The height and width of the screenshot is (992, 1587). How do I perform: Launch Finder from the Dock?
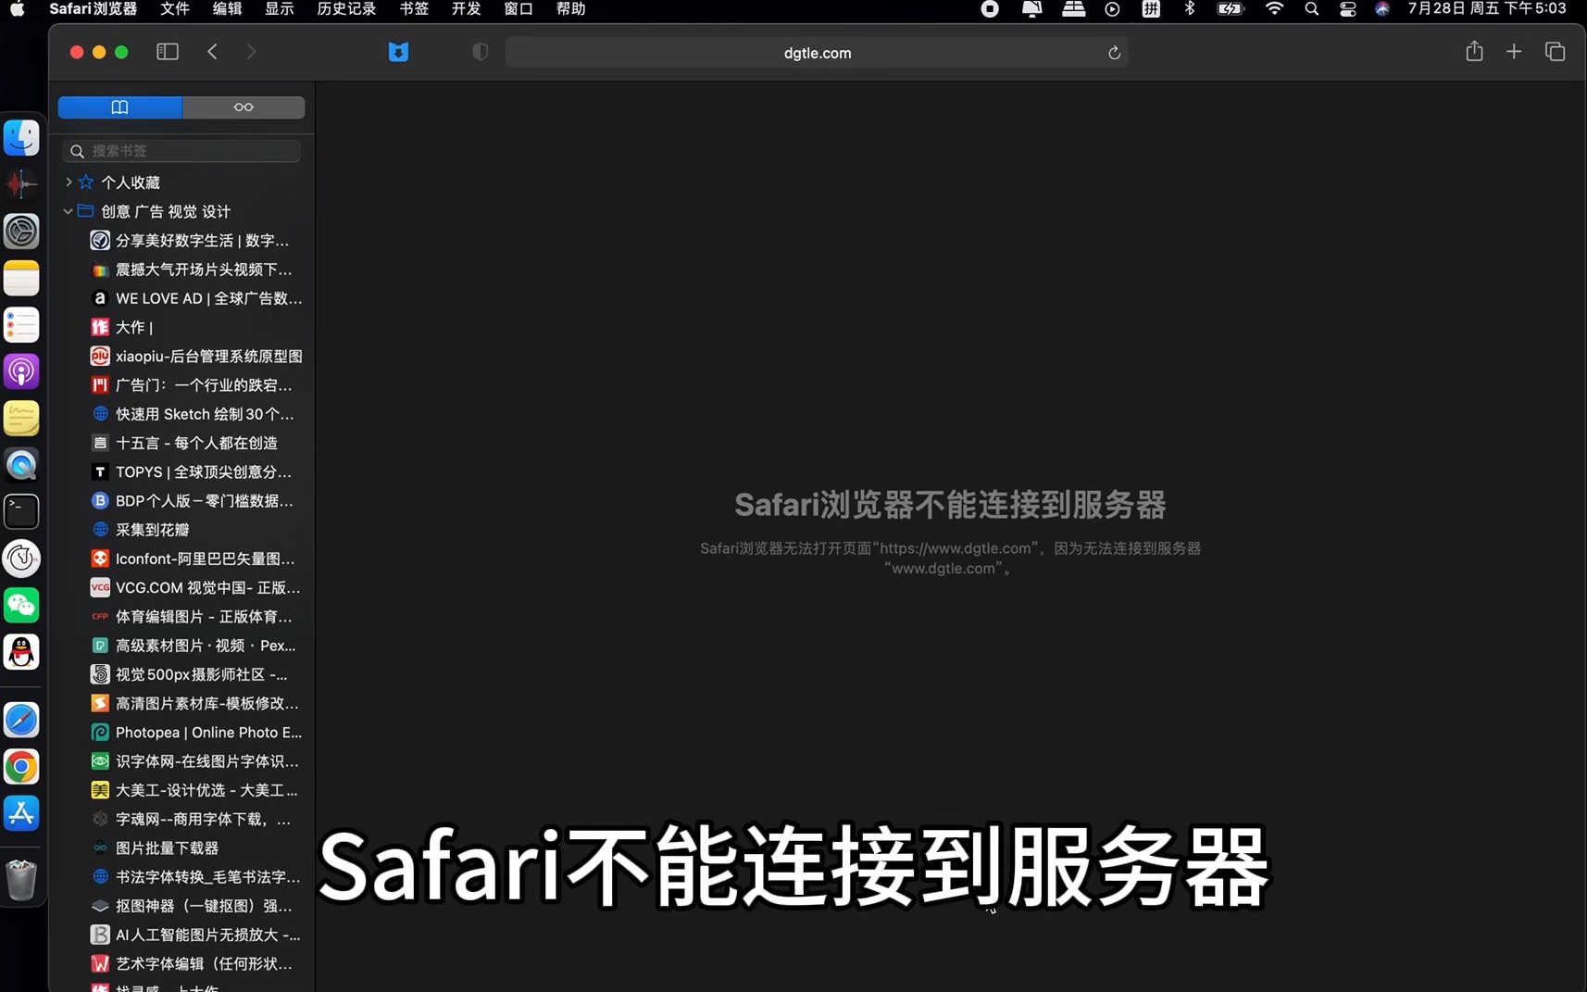pyautogui.click(x=21, y=138)
